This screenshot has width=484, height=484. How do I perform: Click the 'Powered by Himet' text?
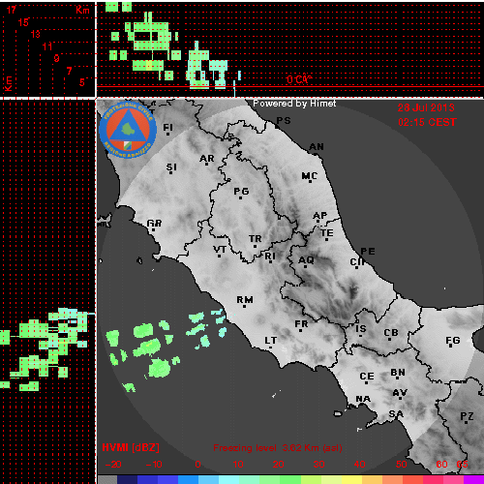coord(294,104)
